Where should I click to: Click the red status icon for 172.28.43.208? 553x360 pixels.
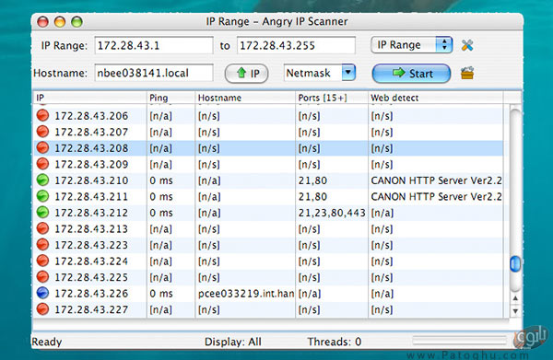42,148
